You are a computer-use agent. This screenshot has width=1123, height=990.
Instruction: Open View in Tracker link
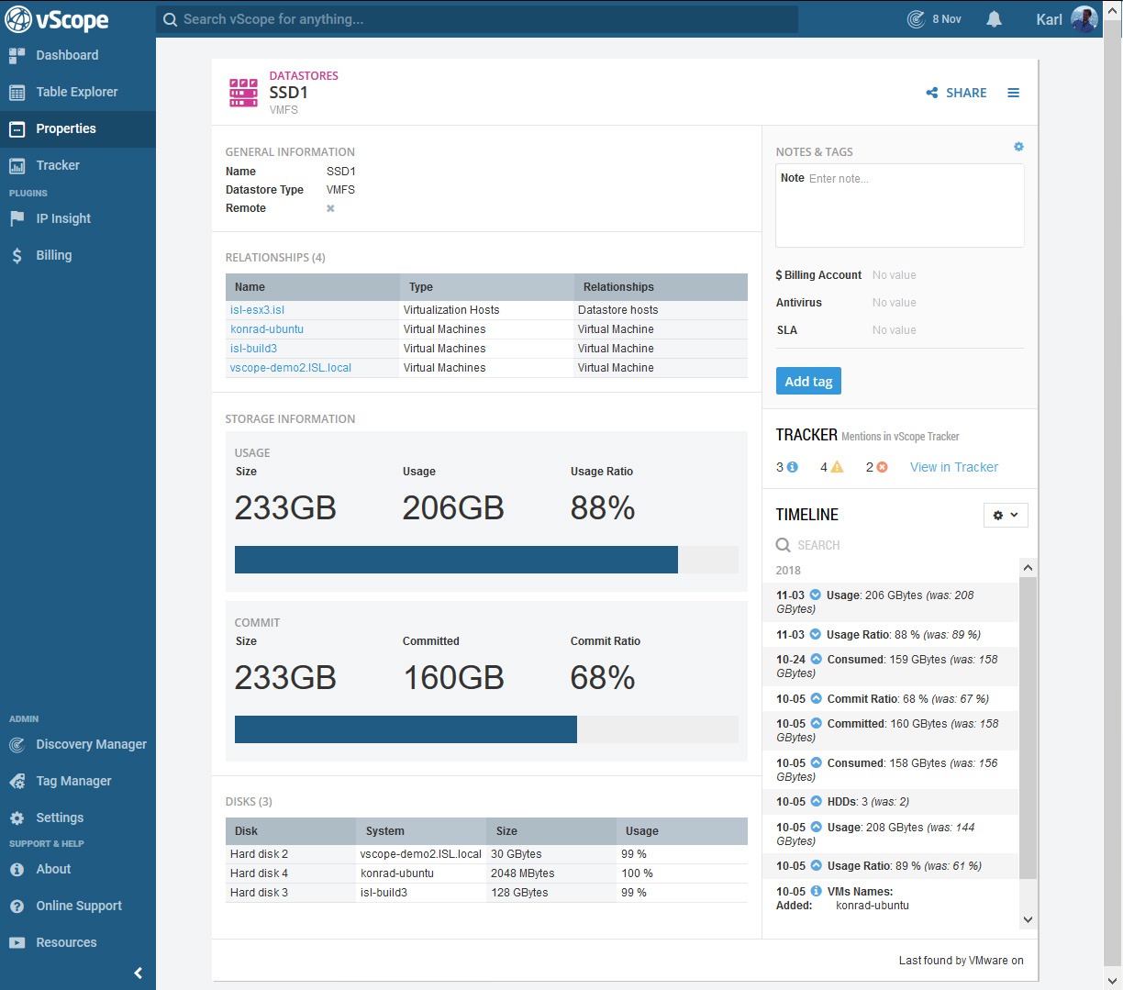[954, 467]
